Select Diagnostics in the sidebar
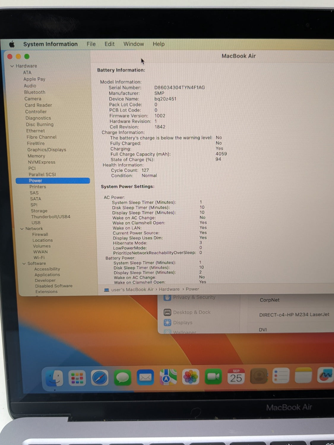The height and width of the screenshot is (445, 334). click(x=38, y=118)
